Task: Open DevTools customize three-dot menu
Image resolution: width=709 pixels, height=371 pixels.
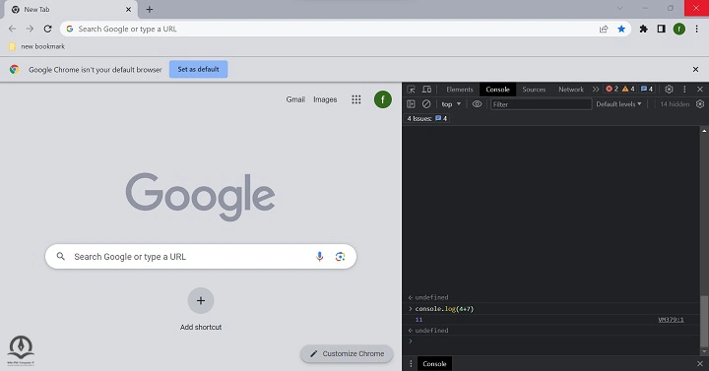Action: (684, 89)
